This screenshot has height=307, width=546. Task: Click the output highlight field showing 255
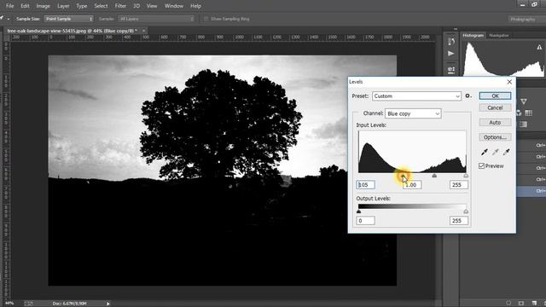459,221
